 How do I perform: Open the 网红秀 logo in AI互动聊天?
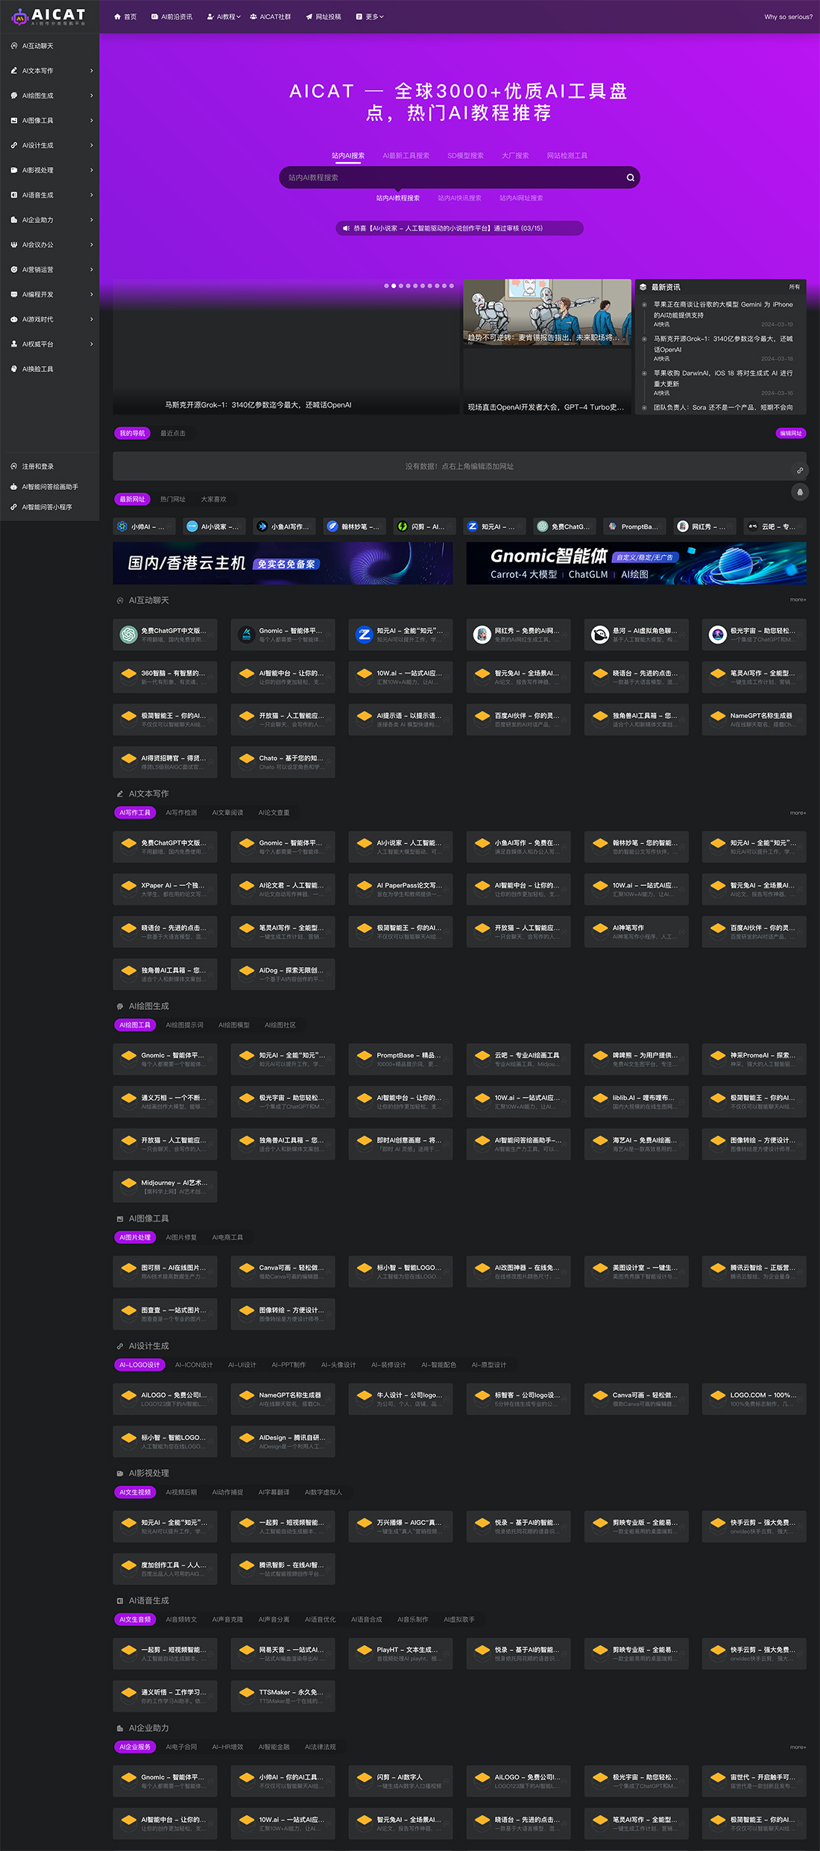click(482, 635)
